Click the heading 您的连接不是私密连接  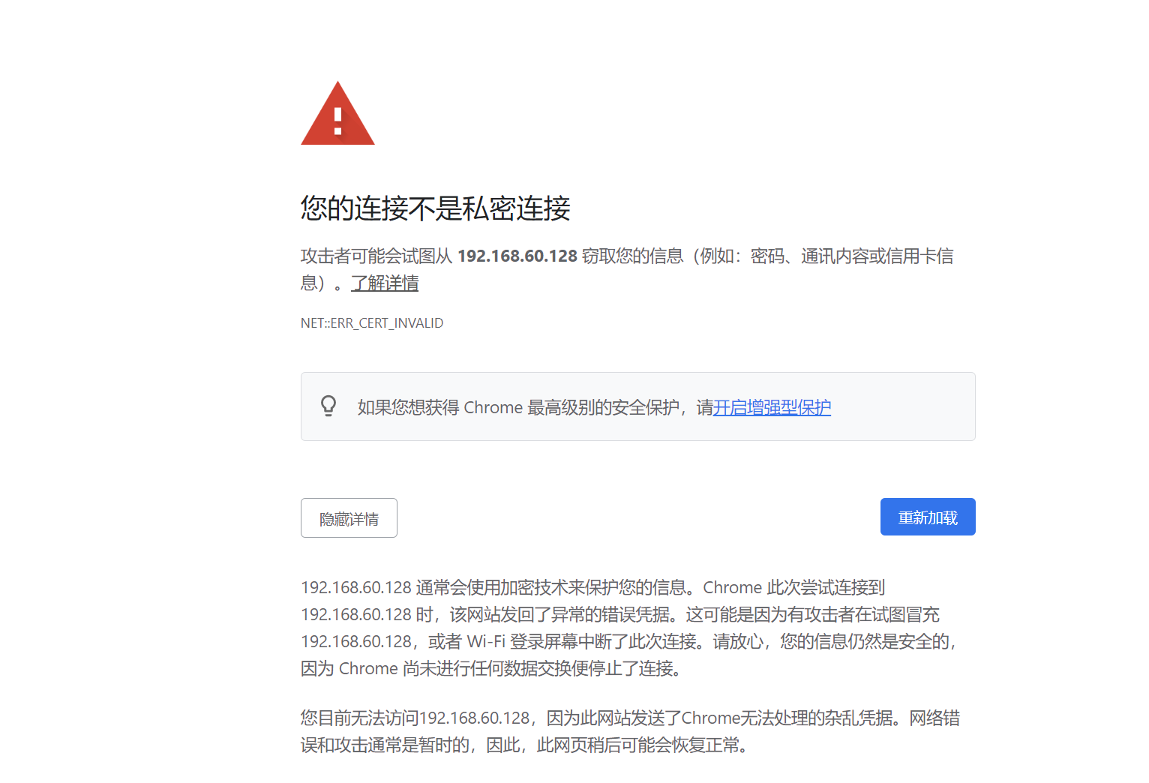[x=435, y=209]
